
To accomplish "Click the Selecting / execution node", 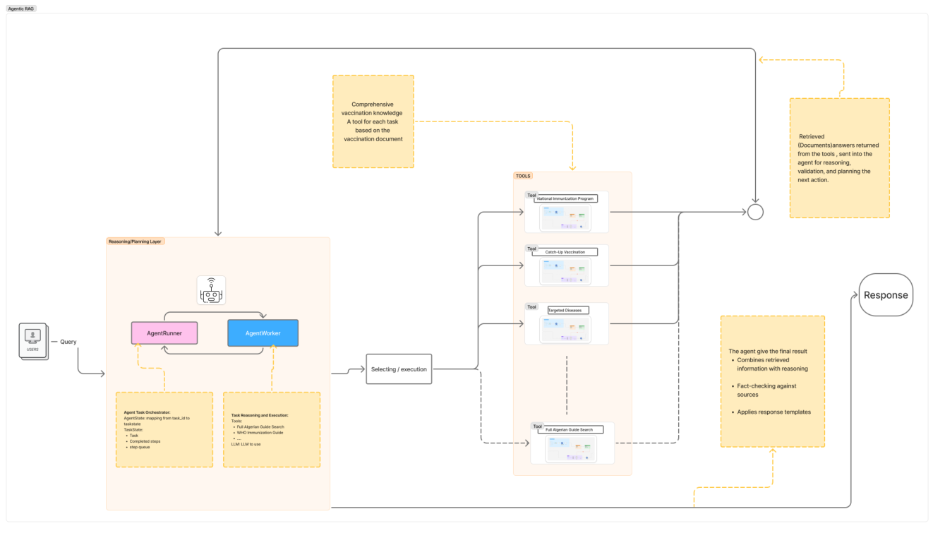I will click(399, 369).
